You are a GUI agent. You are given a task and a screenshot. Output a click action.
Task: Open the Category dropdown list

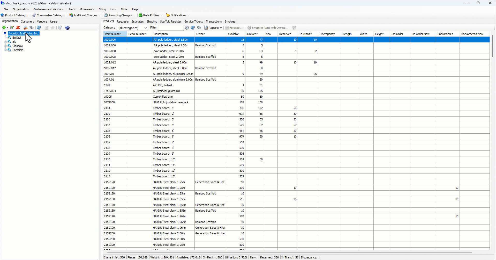coord(145,28)
